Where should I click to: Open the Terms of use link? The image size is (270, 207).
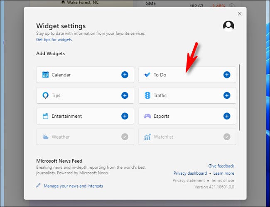223,180
